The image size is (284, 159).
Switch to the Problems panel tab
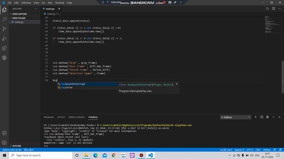coord(49,117)
